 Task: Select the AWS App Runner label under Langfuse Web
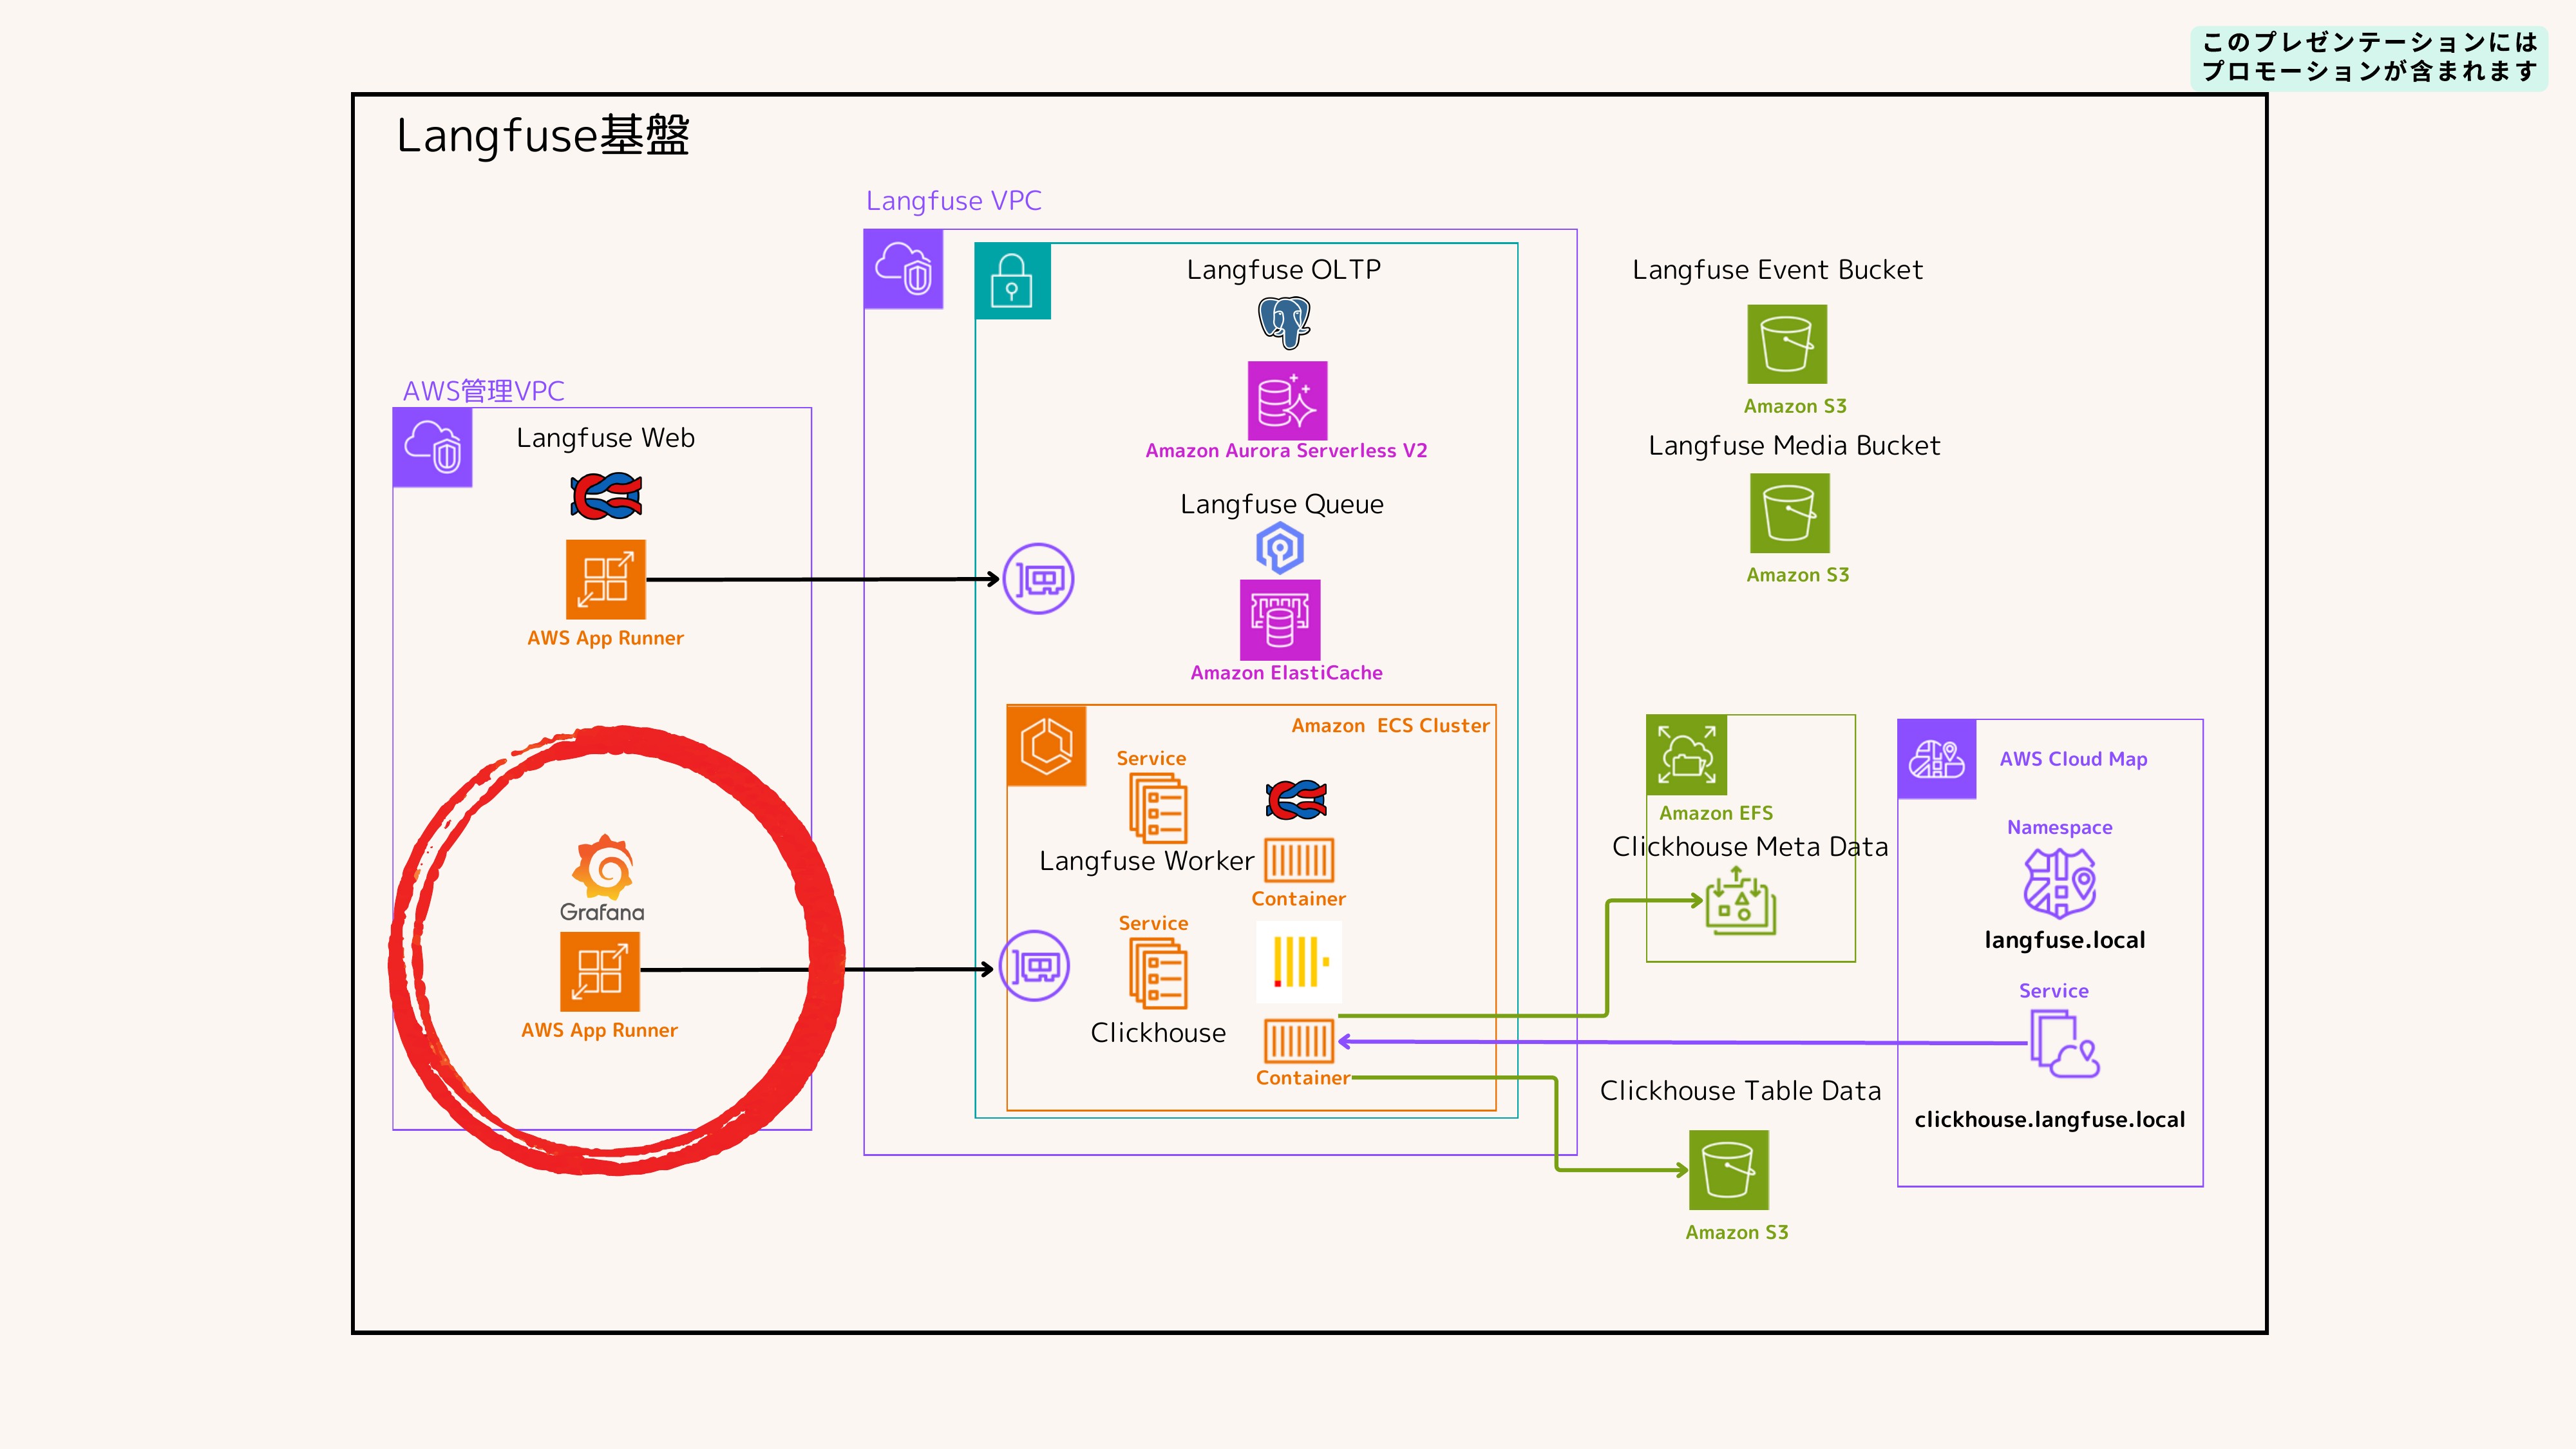pos(606,638)
